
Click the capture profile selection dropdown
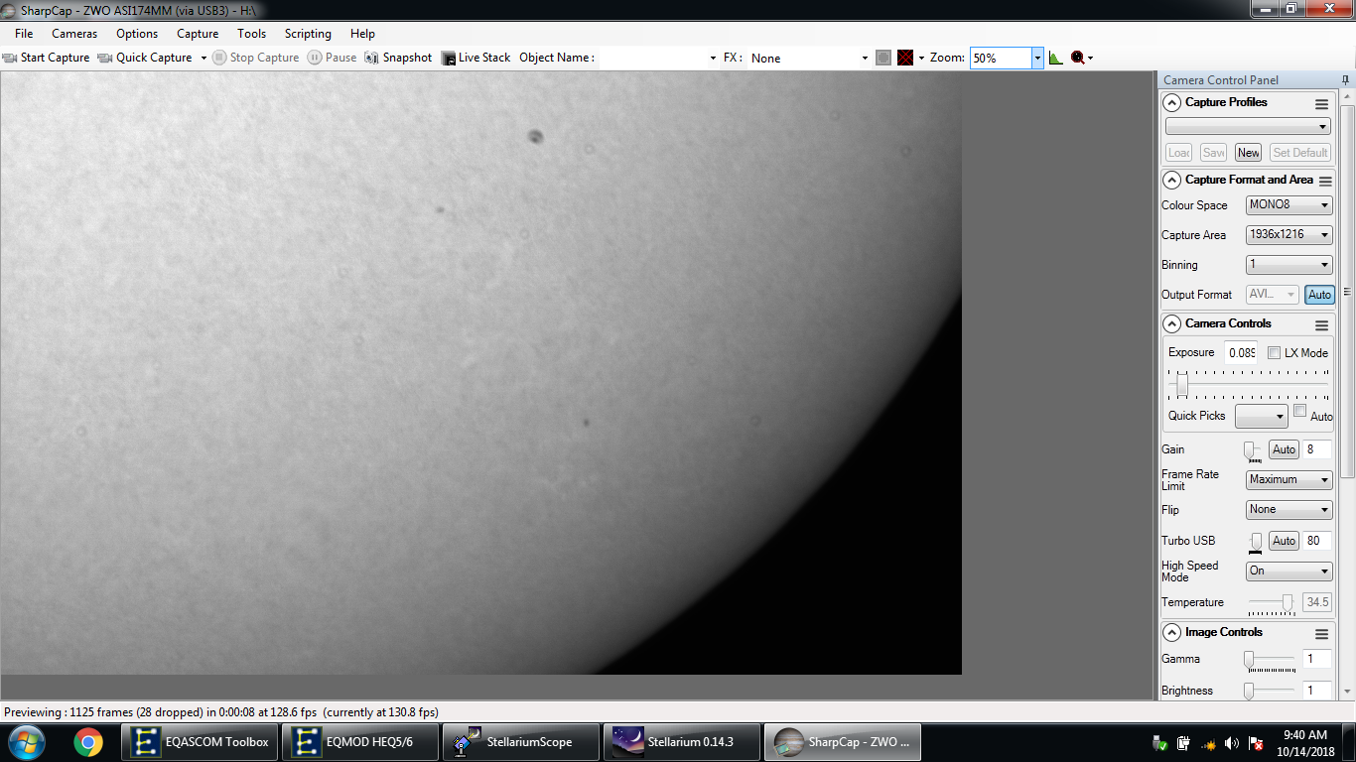pyautogui.click(x=1248, y=127)
